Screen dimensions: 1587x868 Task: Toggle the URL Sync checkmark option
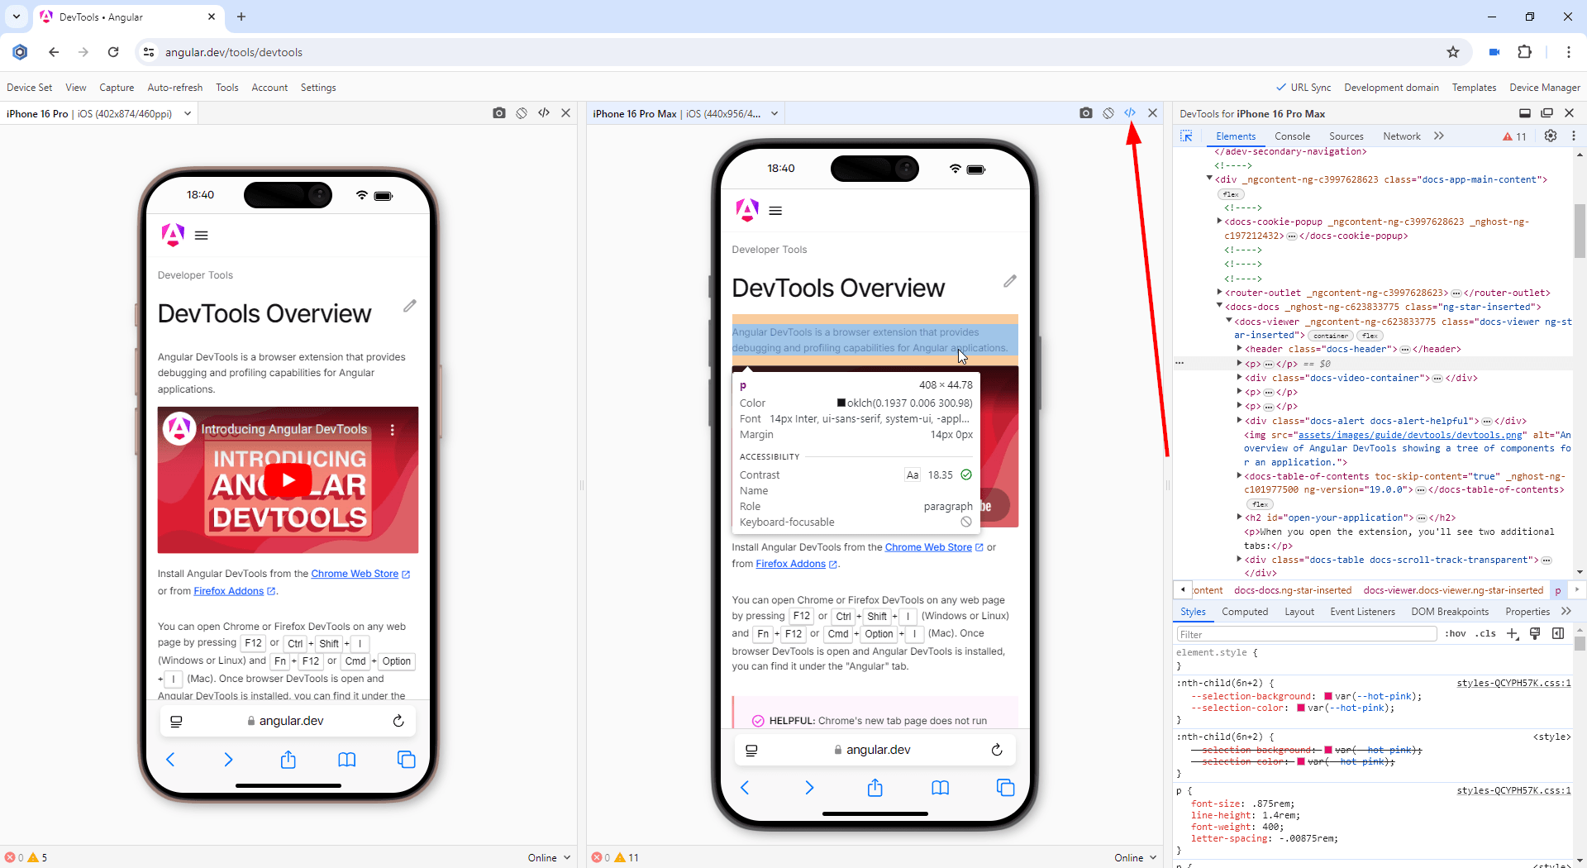point(1303,88)
